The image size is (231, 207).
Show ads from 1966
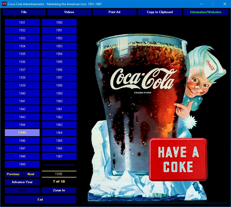coord(59,148)
